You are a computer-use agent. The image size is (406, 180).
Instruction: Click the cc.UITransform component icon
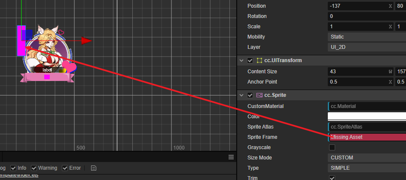pyautogui.click(x=259, y=60)
